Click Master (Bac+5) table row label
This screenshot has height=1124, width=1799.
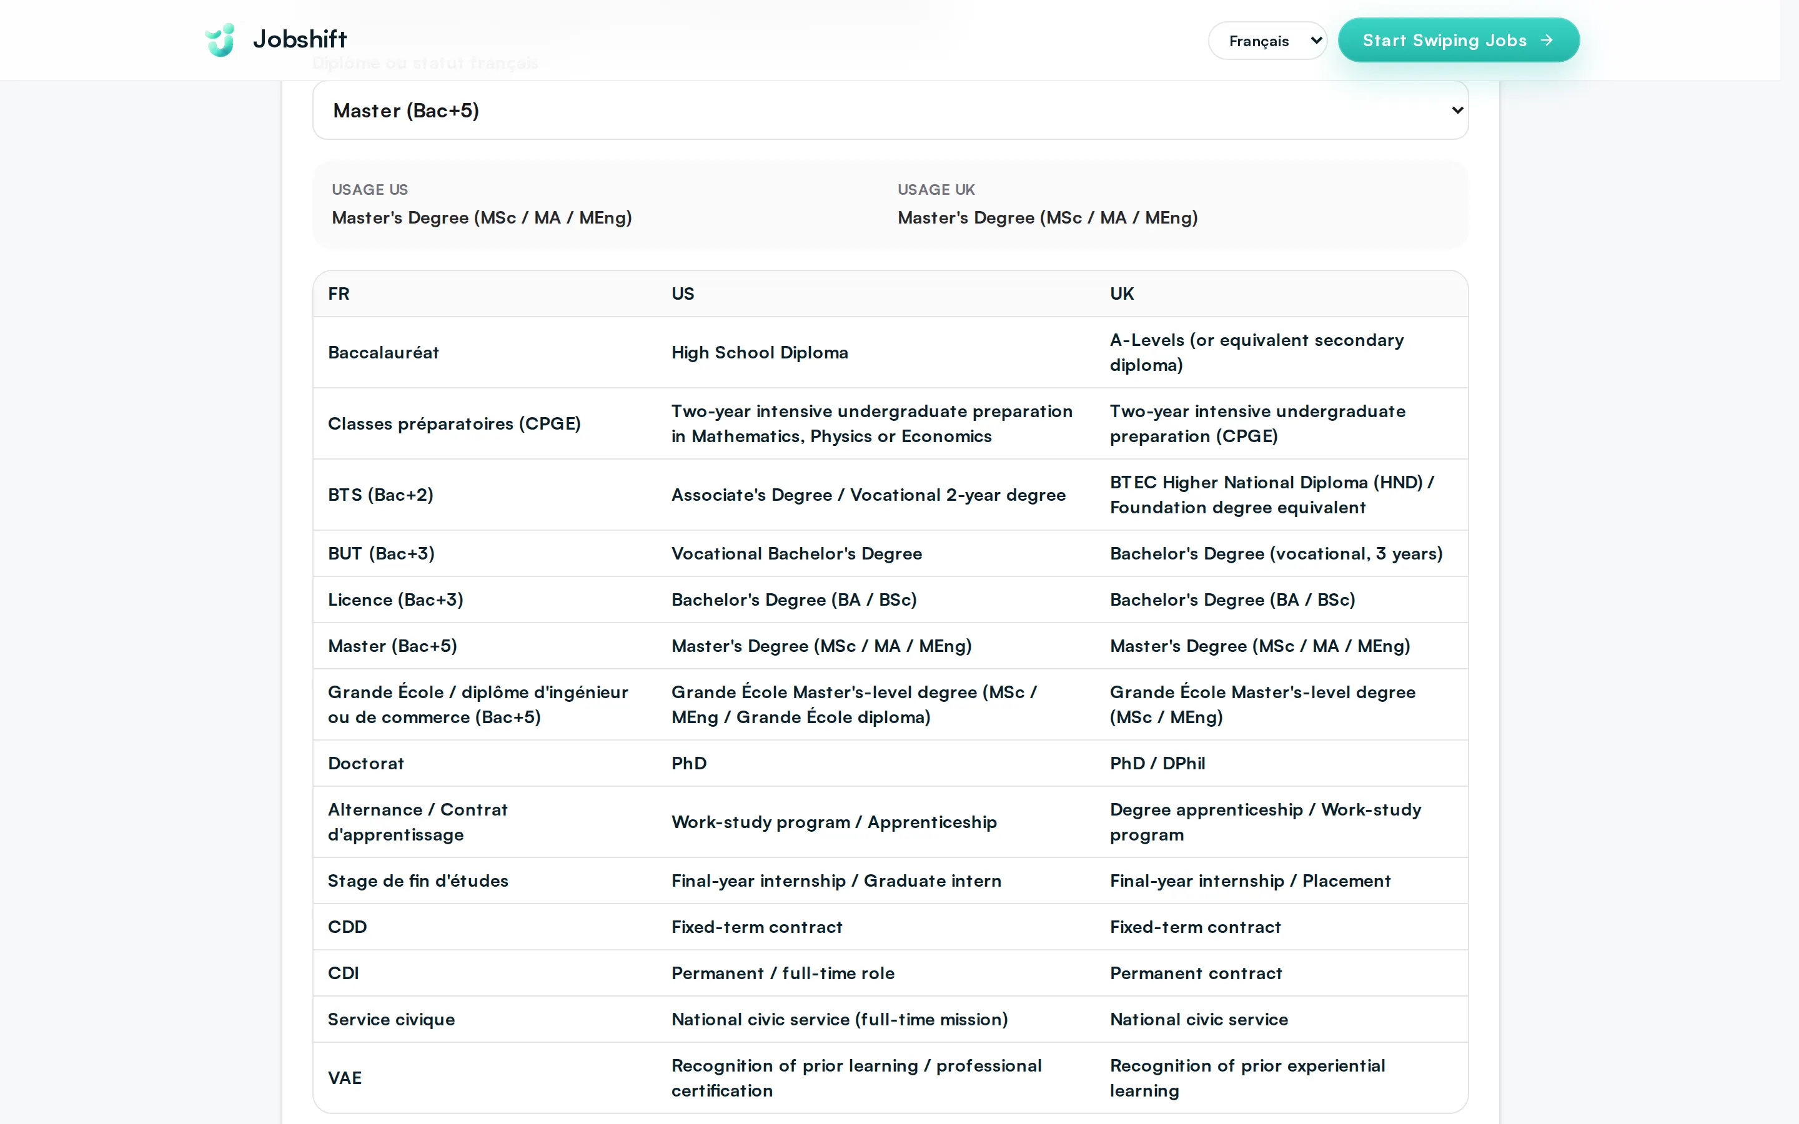pyautogui.click(x=392, y=646)
